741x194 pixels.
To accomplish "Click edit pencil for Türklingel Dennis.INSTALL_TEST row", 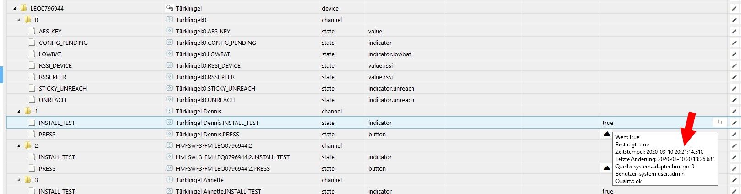I will [734, 123].
